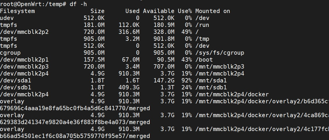
Task: Click the /mnt/sda1 mount path
Action: [x=211, y=80]
